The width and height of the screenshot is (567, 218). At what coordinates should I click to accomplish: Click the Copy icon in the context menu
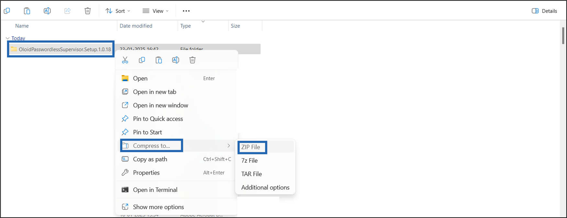click(142, 60)
